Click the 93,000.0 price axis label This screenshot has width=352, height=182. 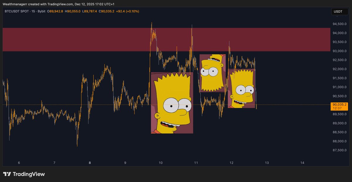339,51
